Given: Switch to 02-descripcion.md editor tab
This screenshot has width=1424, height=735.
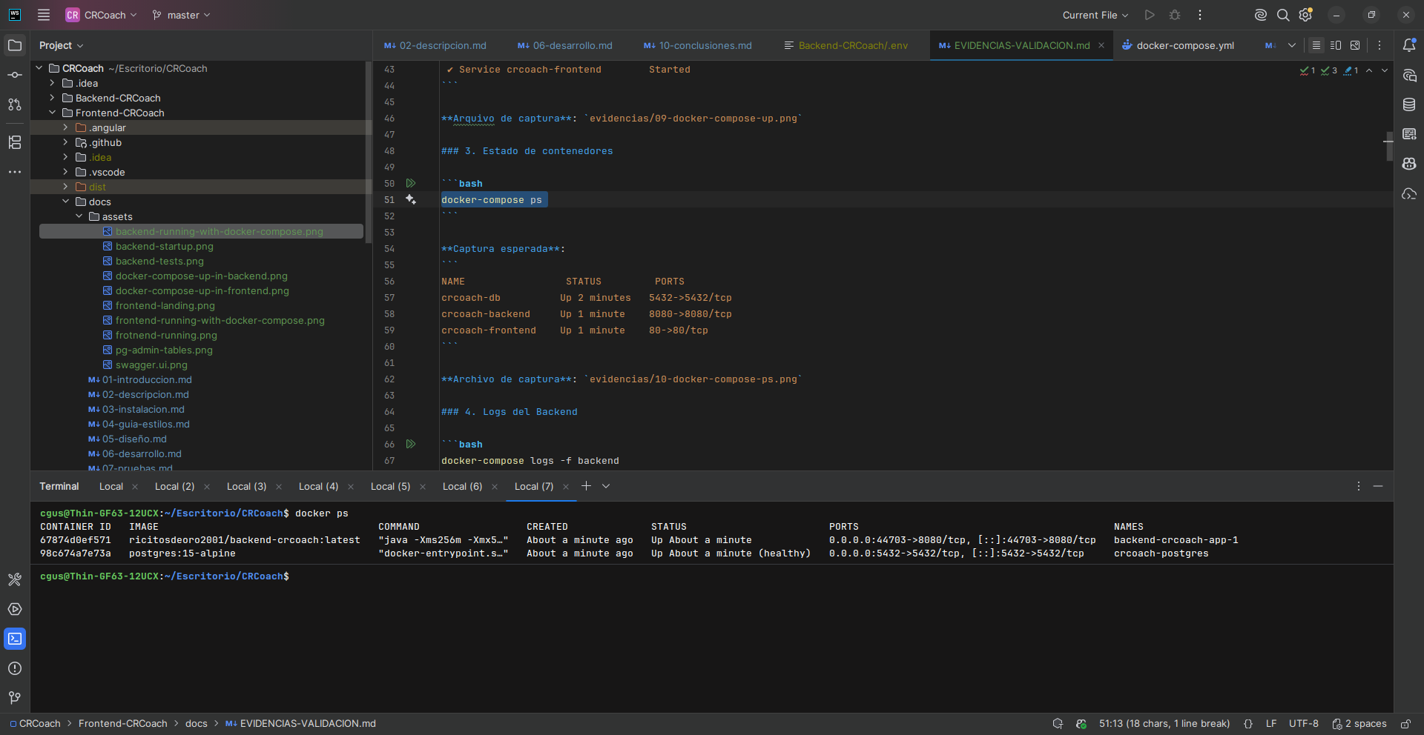Looking at the screenshot, I should tap(435, 45).
